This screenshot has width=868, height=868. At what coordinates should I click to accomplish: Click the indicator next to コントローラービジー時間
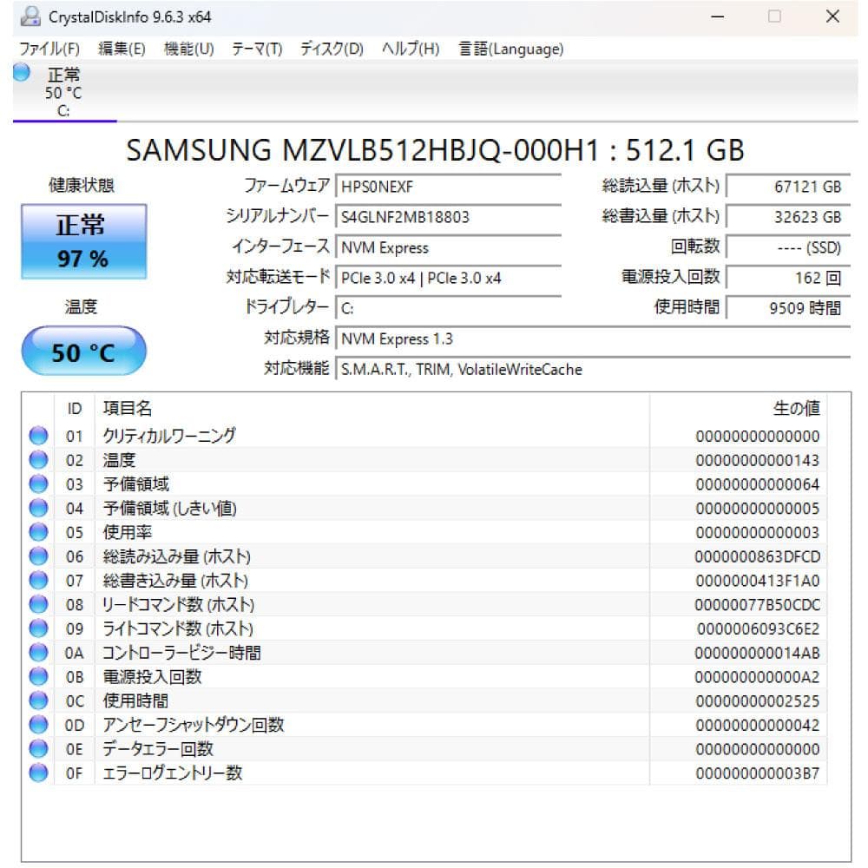click(38, 653)
